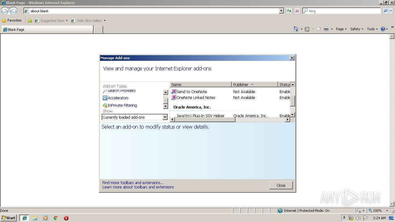Open Learn more about toolbars and extensions
The height and width of the screenshot is (222, 395).
point(138,187)
